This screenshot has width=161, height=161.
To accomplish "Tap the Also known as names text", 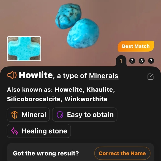I will tap(61, 94).
